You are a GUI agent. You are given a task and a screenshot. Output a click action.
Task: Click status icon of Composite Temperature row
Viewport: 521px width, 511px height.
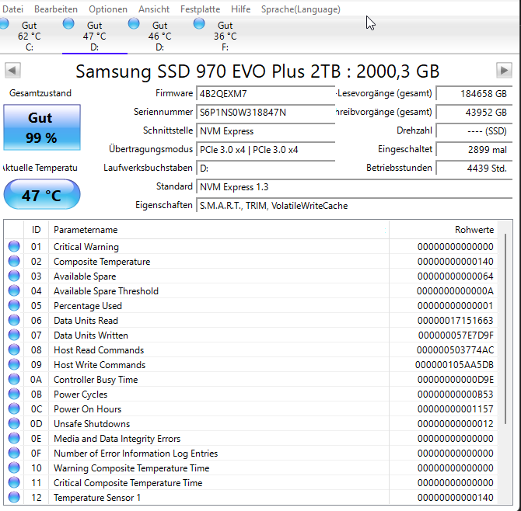tap(14, 262)
